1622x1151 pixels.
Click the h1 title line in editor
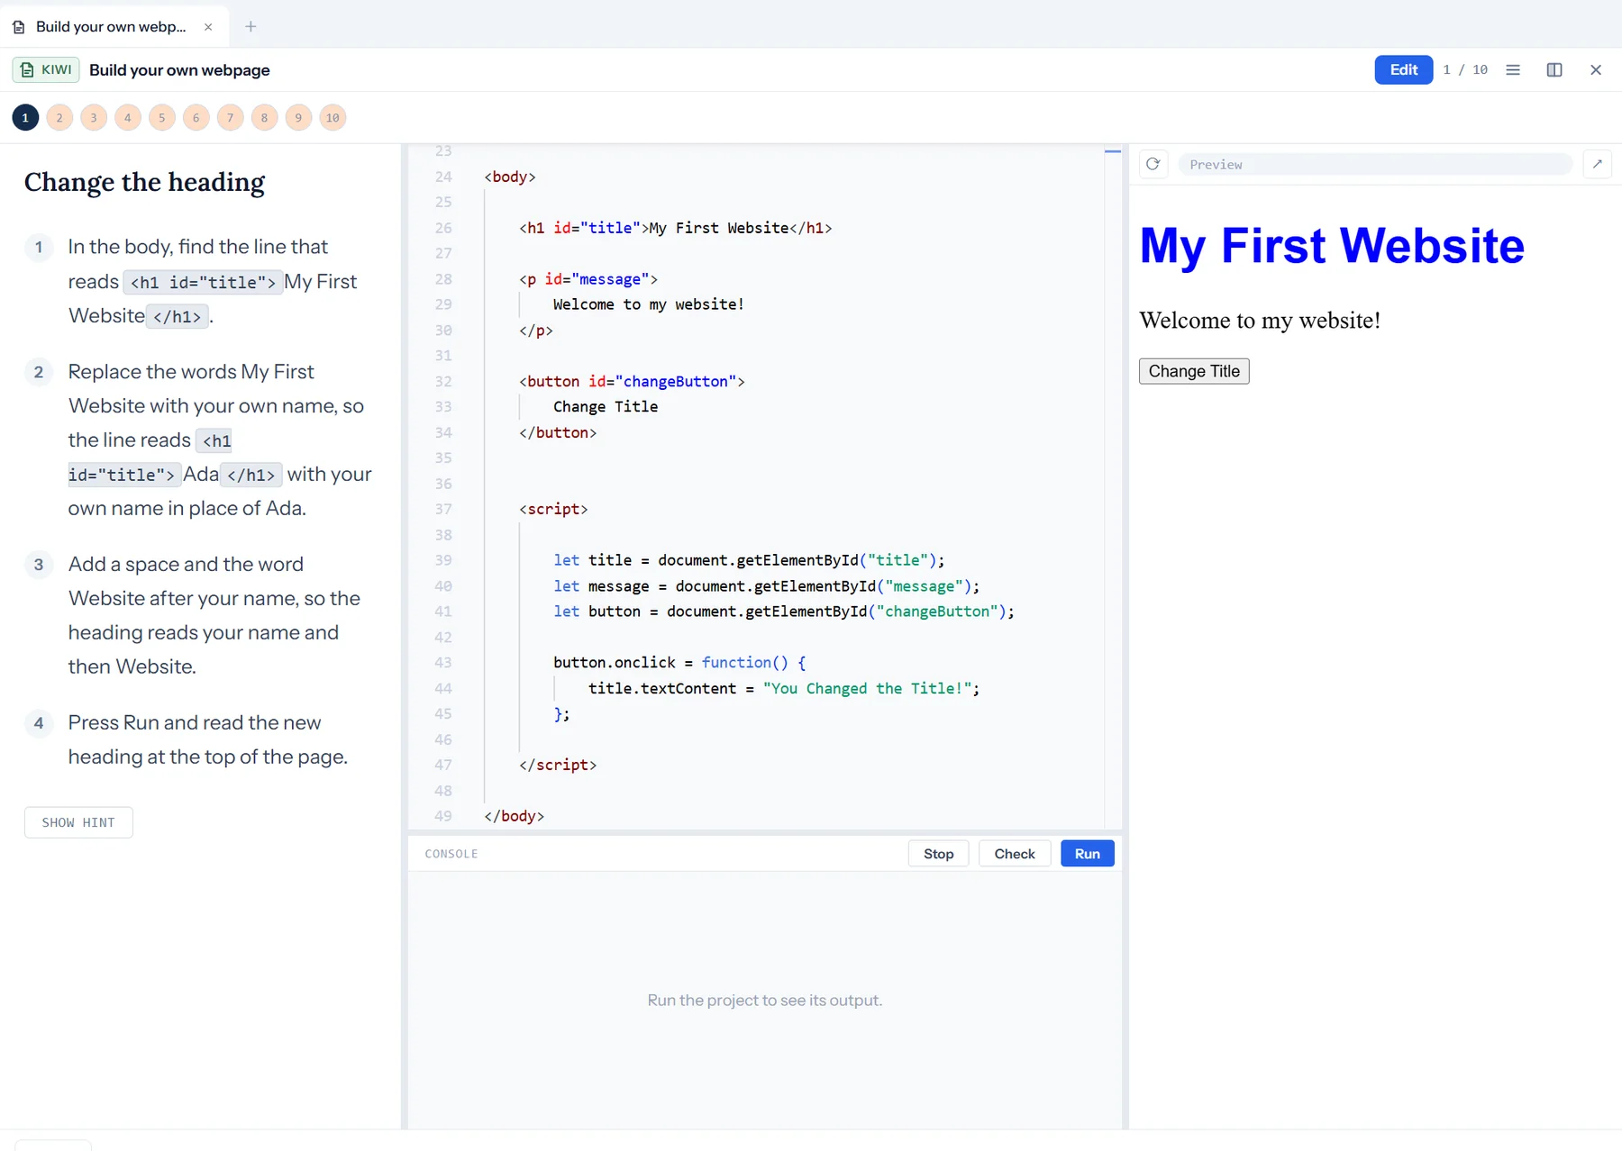pos(675,228)
